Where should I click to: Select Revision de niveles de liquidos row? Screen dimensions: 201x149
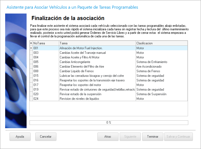pos(79,99)
